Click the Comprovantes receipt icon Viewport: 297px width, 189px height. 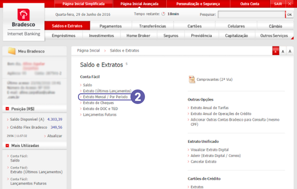[x=192, y=80]
